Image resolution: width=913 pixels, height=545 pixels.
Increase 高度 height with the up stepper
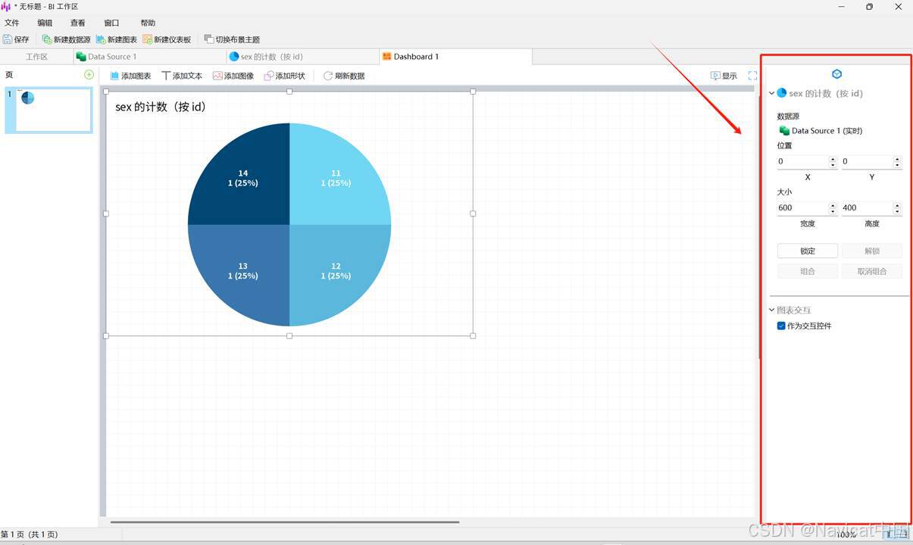[897, 205]
